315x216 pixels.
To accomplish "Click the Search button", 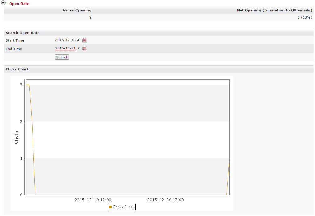I will pos(62,57).
